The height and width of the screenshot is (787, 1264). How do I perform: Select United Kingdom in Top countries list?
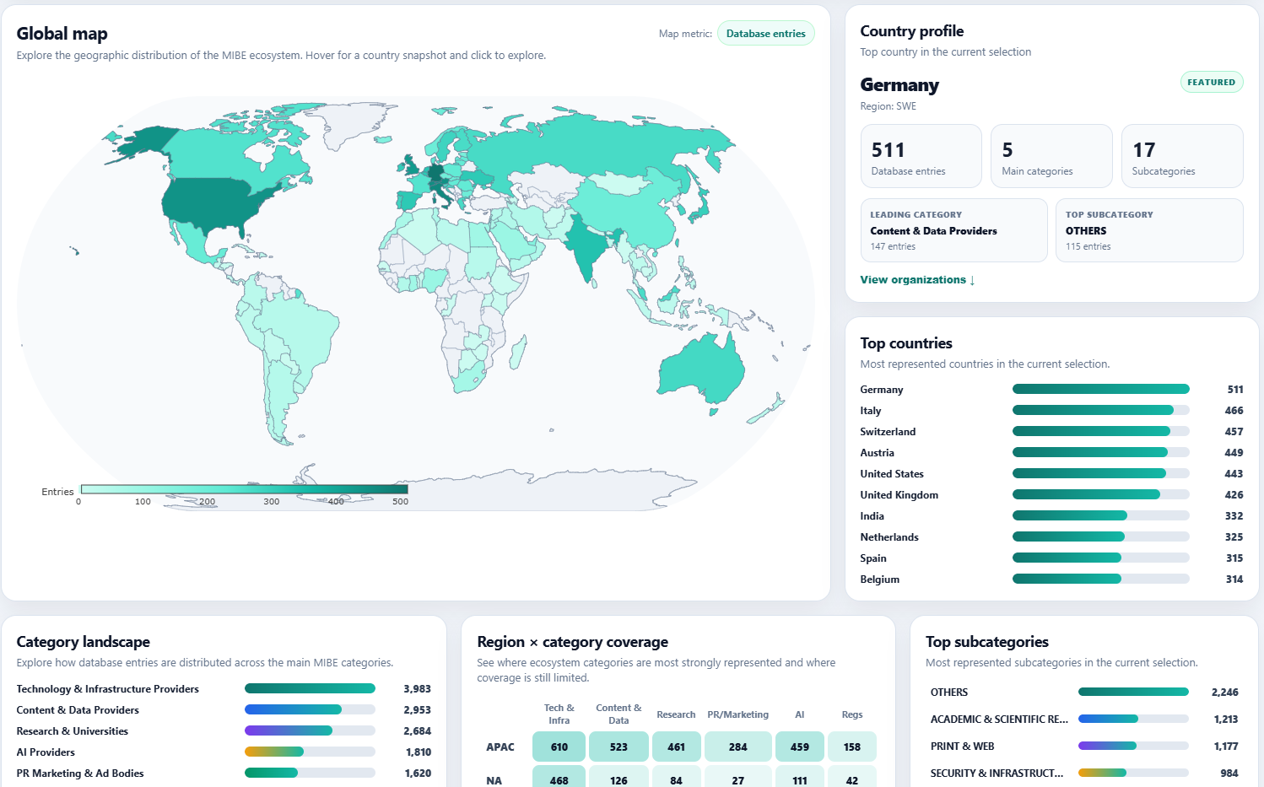pos(1051,494)
